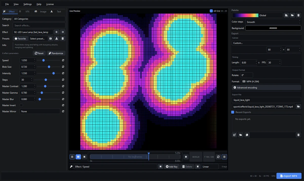Open the View menu
Viewport: 304px width, 181px height.
(x=16, y=4)
